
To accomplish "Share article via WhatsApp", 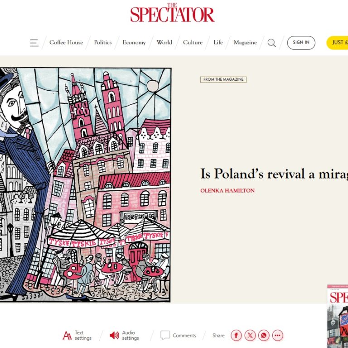I will pos(264,335).
